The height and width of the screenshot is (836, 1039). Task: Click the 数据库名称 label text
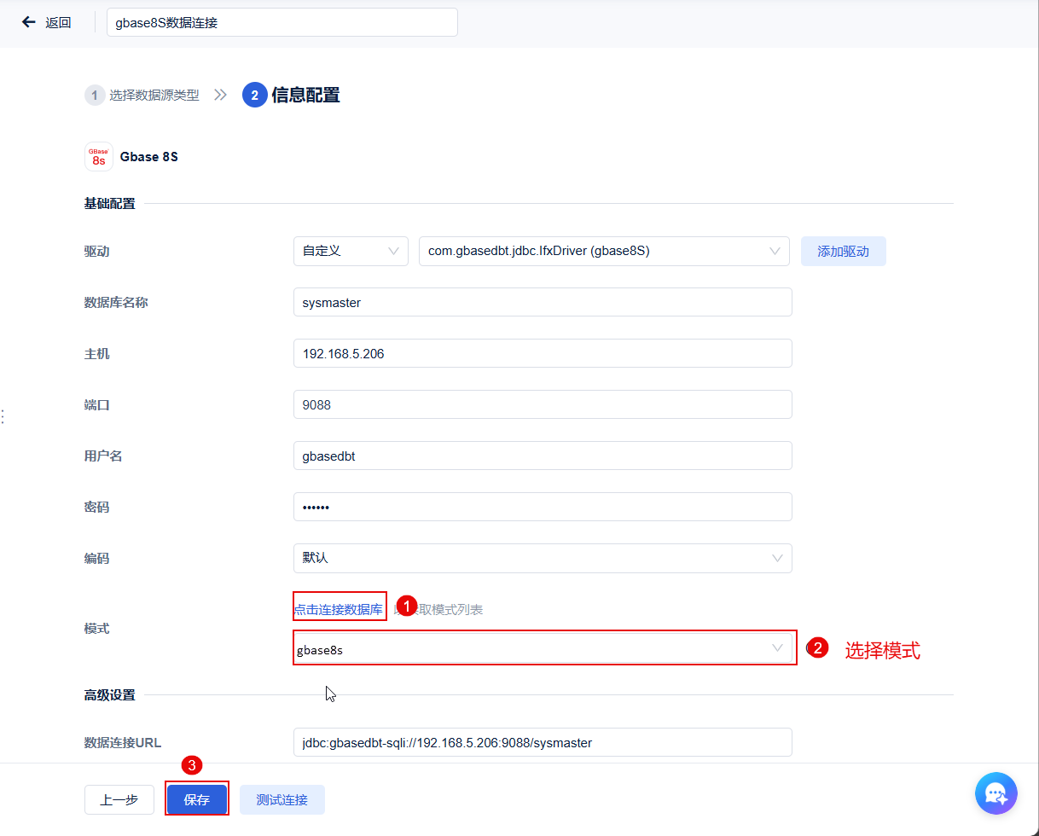(116, 302)
